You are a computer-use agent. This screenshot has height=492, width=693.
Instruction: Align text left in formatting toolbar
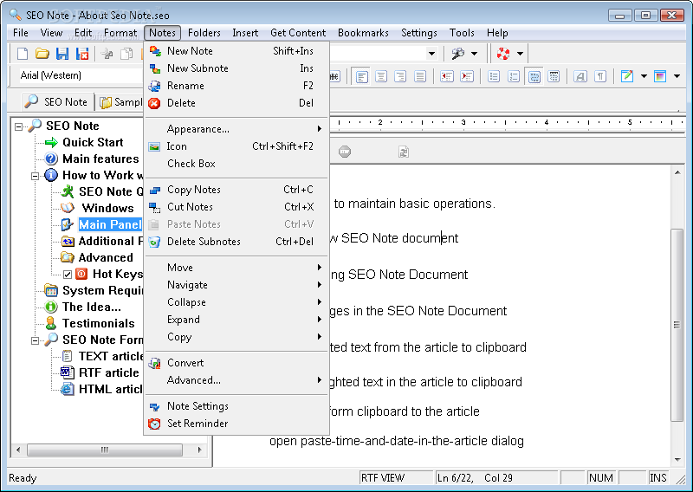pos(361,76)
